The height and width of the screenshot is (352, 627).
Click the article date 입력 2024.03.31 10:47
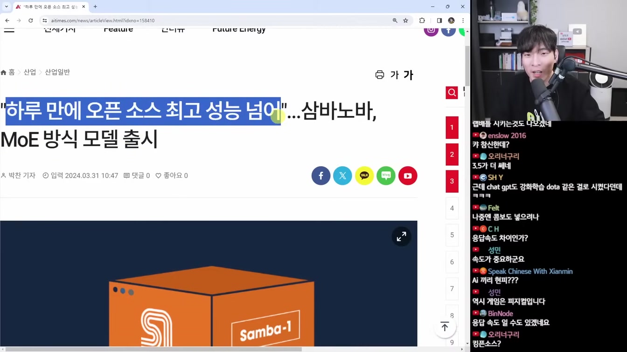tap(80, 176)
